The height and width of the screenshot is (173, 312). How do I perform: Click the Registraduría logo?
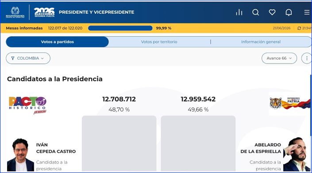tap(15, 12)
